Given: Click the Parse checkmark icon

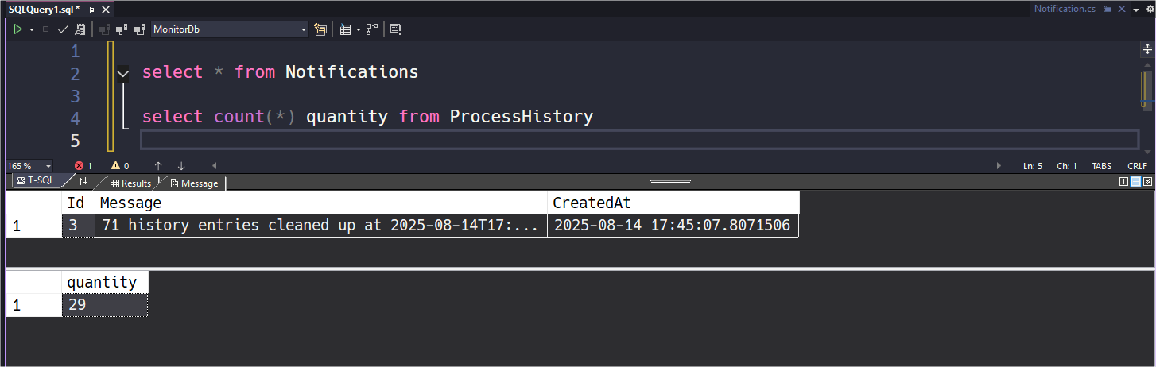Looking at the screenshot, I should pyautogui.click(x=63, y=29).
